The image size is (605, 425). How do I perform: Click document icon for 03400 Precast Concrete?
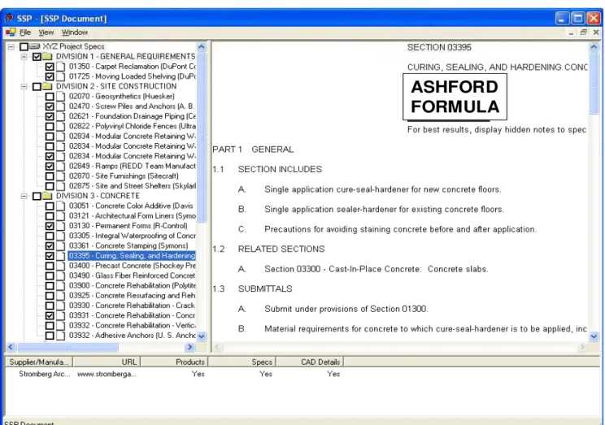60,266
